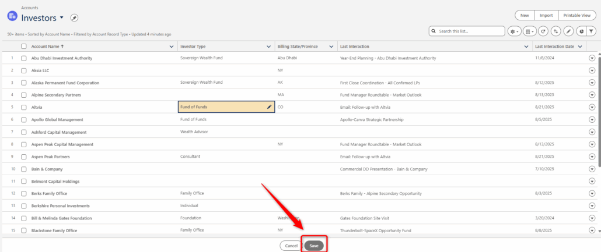Click the Accounts object icon beside Investors

(x=12, y=16)
